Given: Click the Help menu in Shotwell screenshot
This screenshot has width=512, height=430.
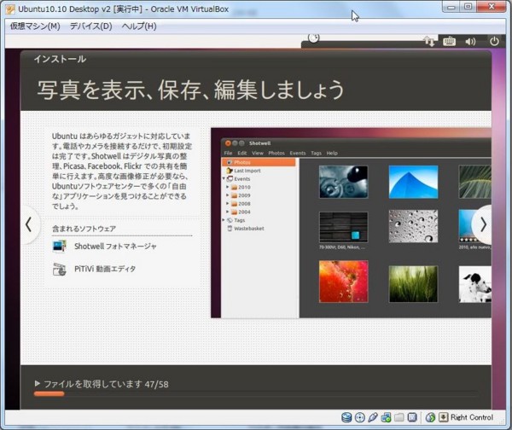Looking at the screenshot, I should point(332,153).
